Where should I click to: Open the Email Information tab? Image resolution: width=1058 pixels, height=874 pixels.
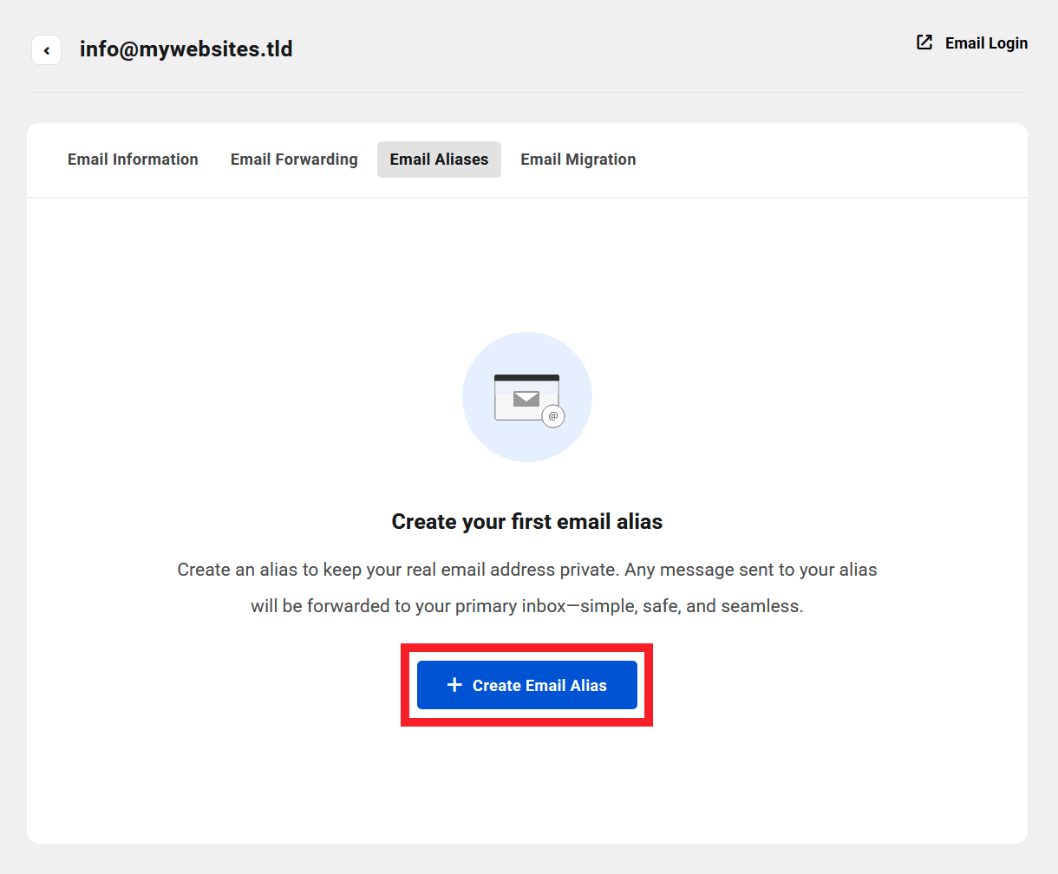[133, 160]
